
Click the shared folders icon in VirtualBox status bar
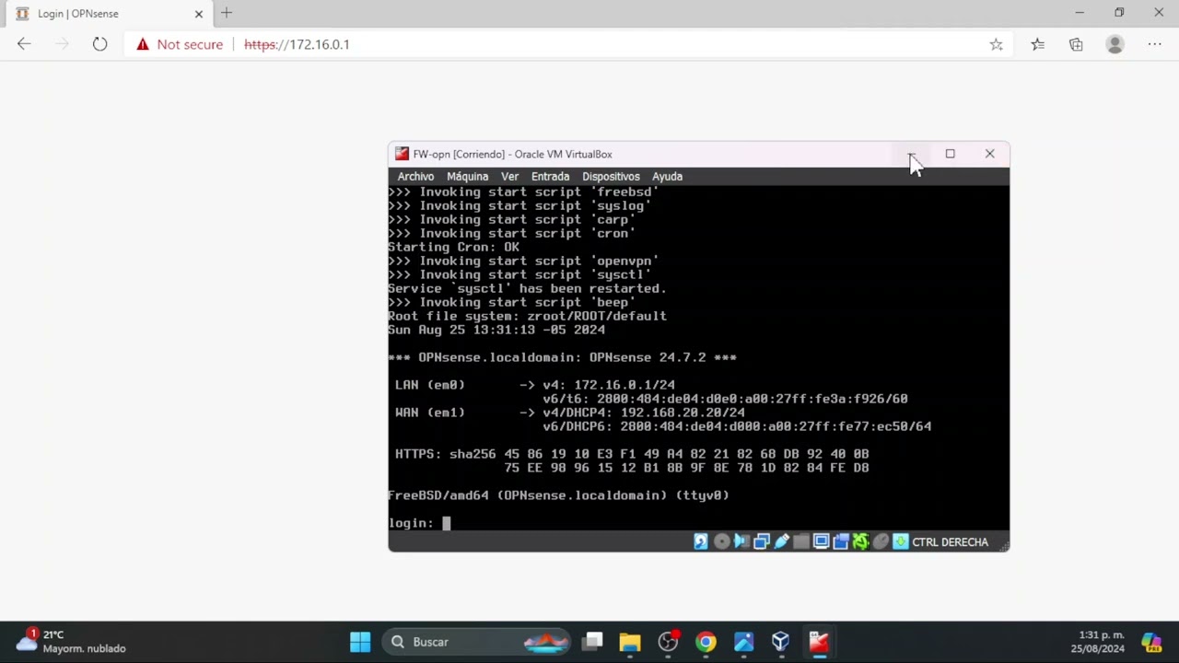[x=801, y=541]
